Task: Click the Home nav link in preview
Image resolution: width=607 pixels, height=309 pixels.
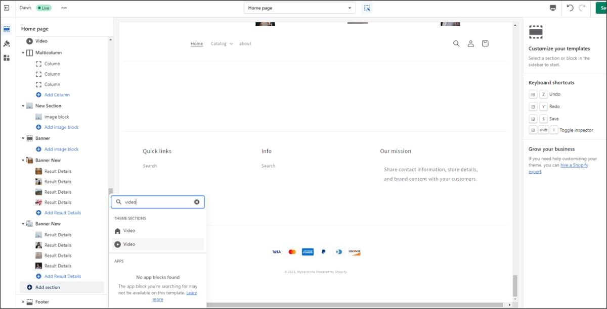Action: [x=197, y=44]
